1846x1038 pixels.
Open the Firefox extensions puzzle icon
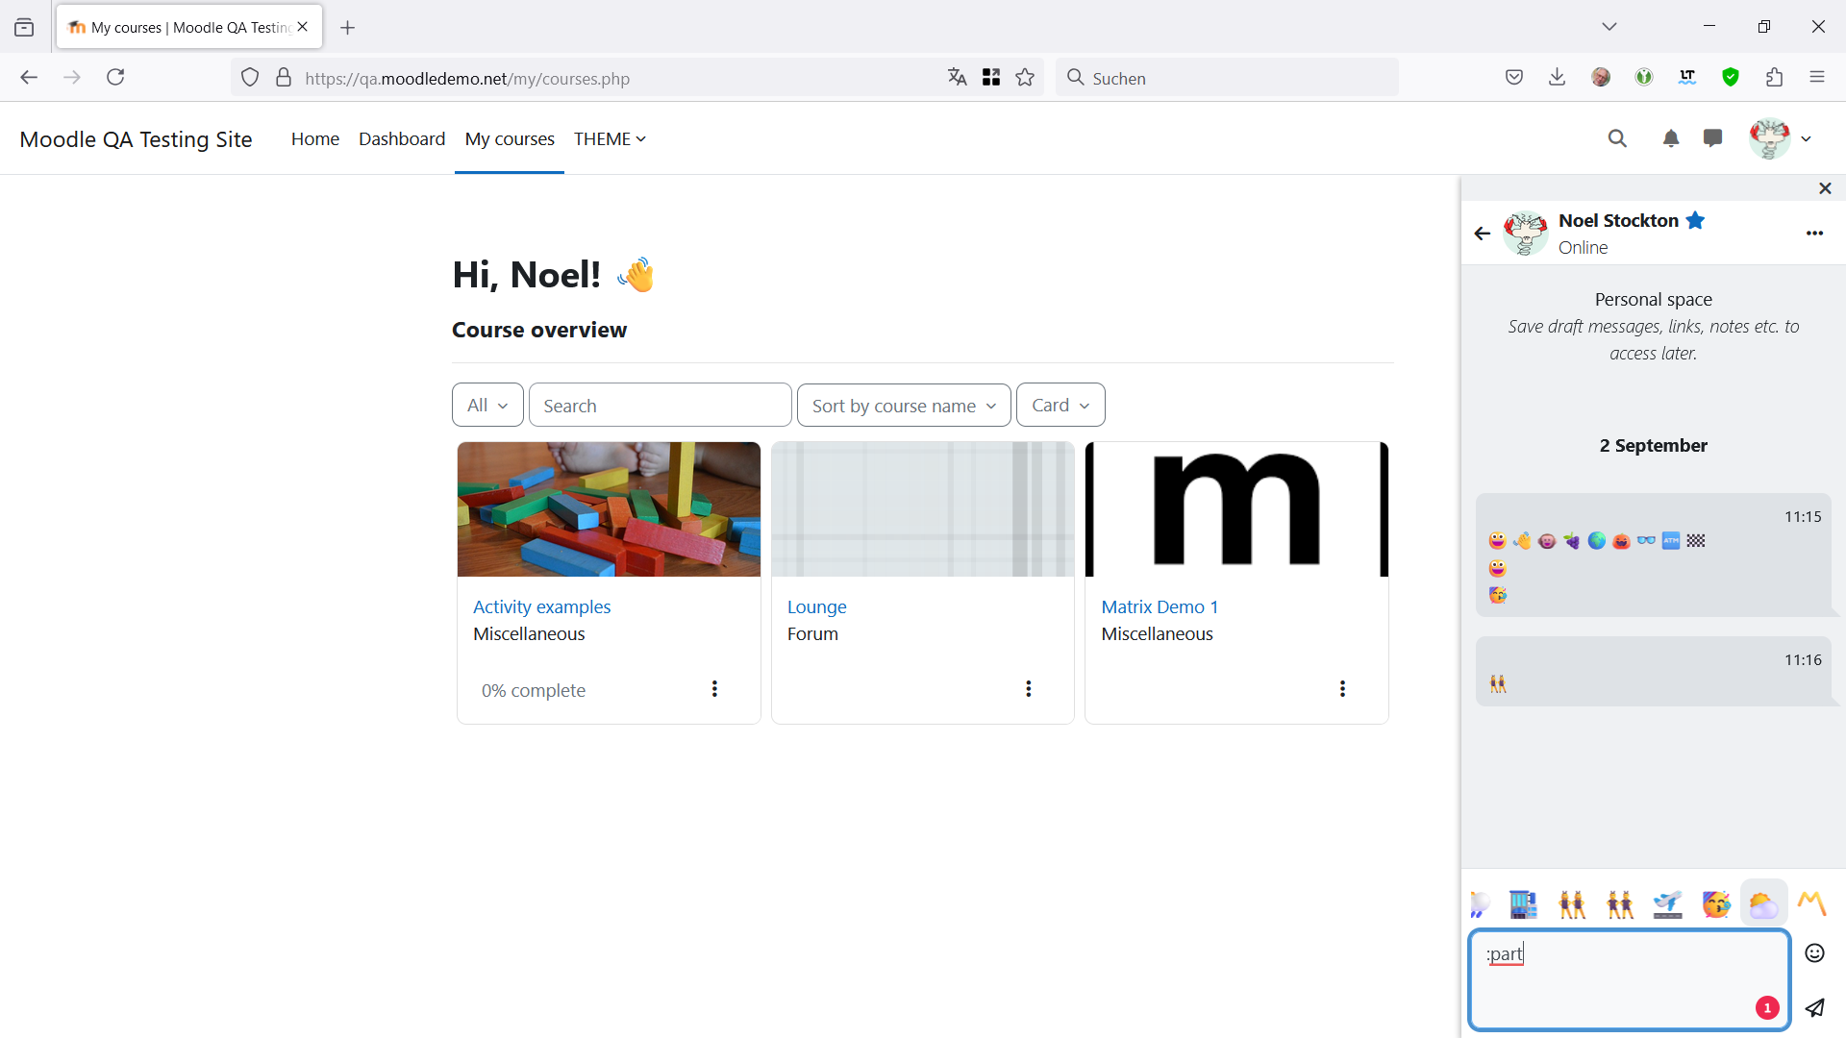1774,78
